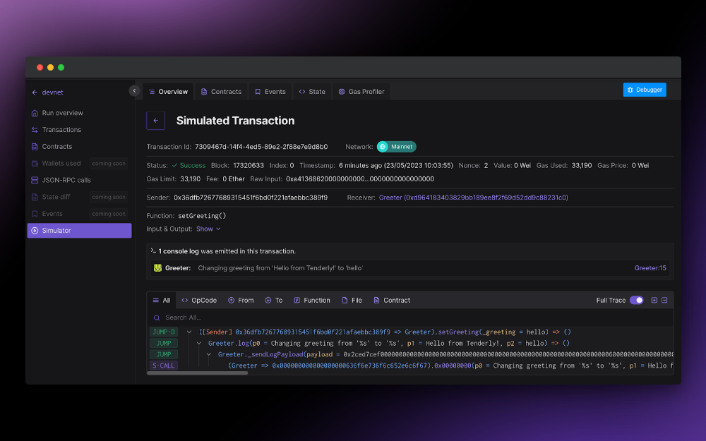This screenshot has height=441, width=706.
Task: Switch to the Events tab
Action: pyautogui.click(x=270, y=92)
